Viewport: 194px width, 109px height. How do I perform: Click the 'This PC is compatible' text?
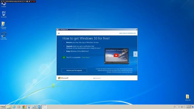(x=73, y=58)
